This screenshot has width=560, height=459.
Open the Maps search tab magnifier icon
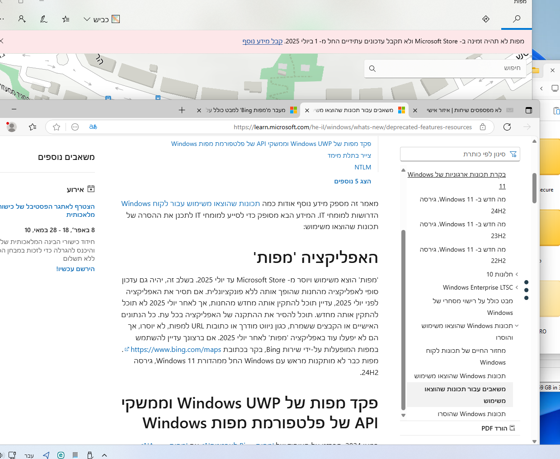tap(517, 19)
